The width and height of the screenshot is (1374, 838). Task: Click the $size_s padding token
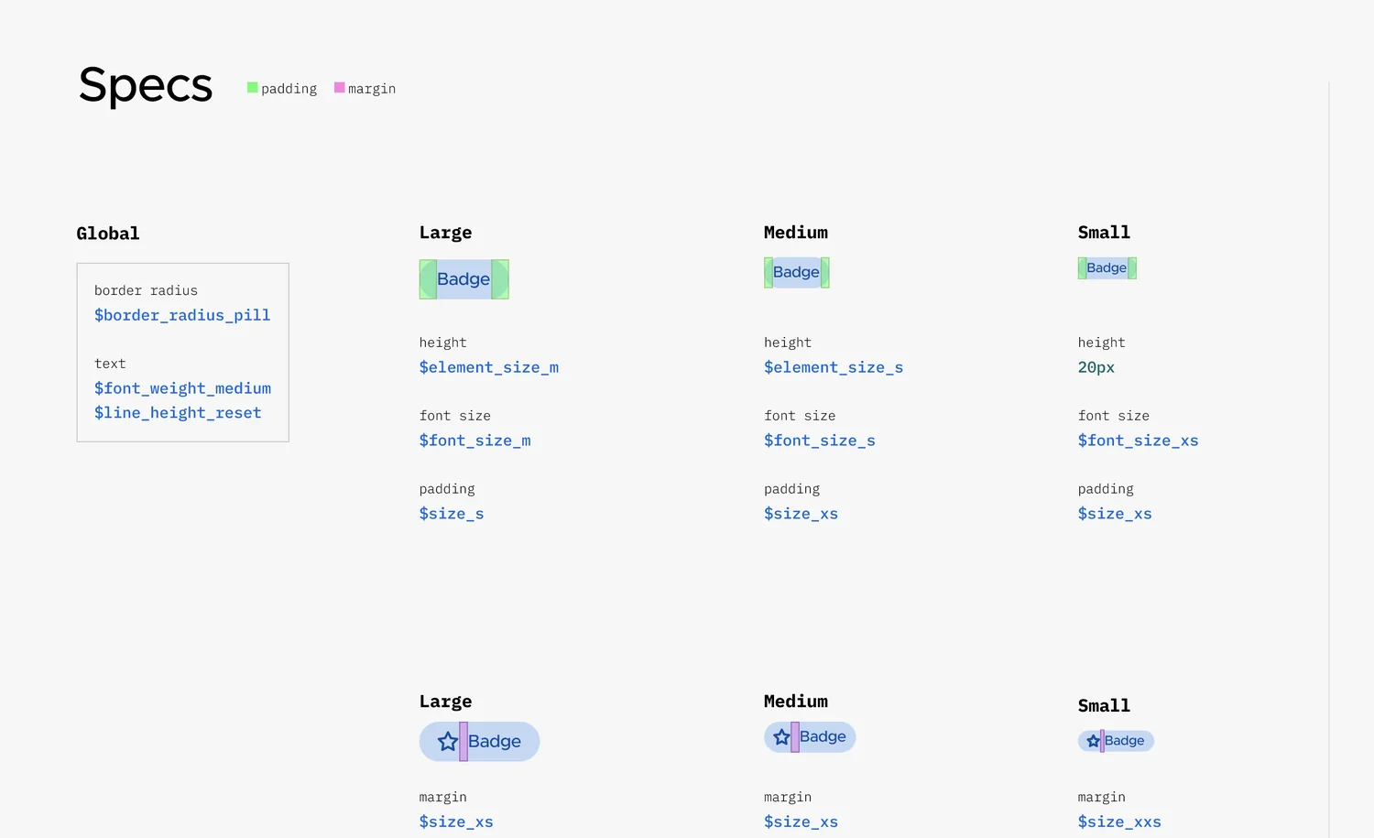pos(452,514)
